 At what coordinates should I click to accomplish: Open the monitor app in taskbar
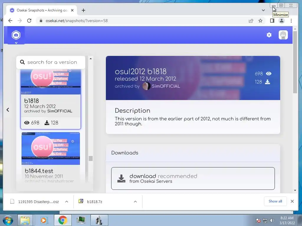[x=81, y=220]
